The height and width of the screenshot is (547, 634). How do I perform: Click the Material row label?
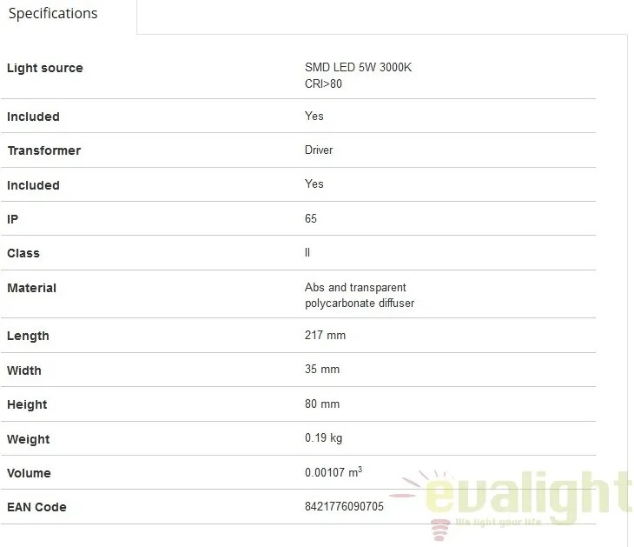31,288
